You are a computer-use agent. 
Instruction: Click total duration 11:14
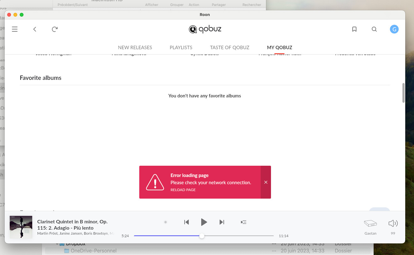(x=284, y=236)
